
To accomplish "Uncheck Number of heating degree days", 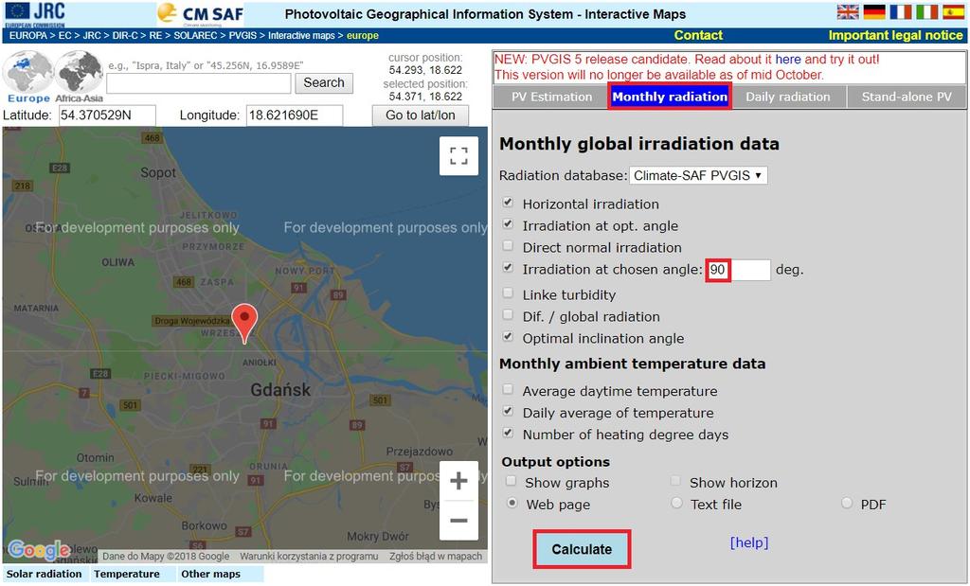I will (508, 433).
